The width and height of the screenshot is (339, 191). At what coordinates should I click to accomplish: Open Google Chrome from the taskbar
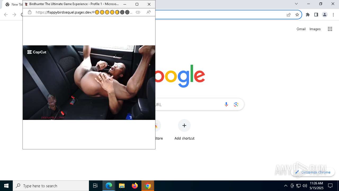click(x=148, y=186)
